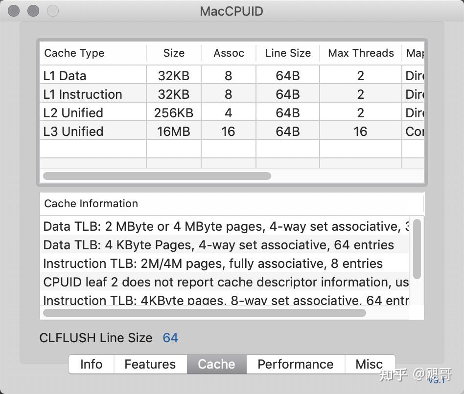Switch to the Misc tab
Image resolution: width=464 pixels, height=394 pixels.
point(369,364)
